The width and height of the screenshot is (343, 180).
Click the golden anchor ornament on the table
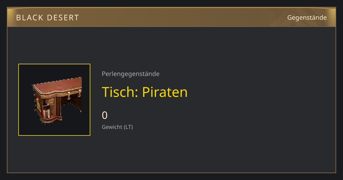pyautogui.click(x=68, y=97)
